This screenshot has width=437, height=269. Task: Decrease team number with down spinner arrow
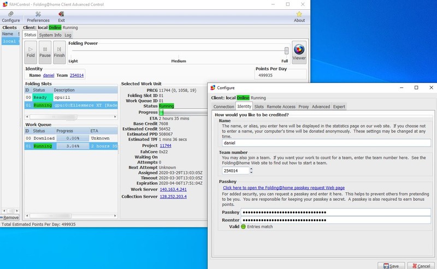(251, 172)
